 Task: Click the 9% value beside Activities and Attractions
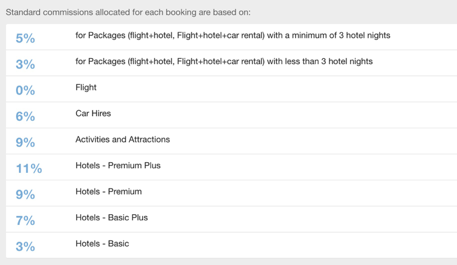click(x=25, y=142)
